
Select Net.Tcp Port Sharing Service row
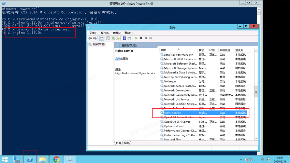click(203, 77)
